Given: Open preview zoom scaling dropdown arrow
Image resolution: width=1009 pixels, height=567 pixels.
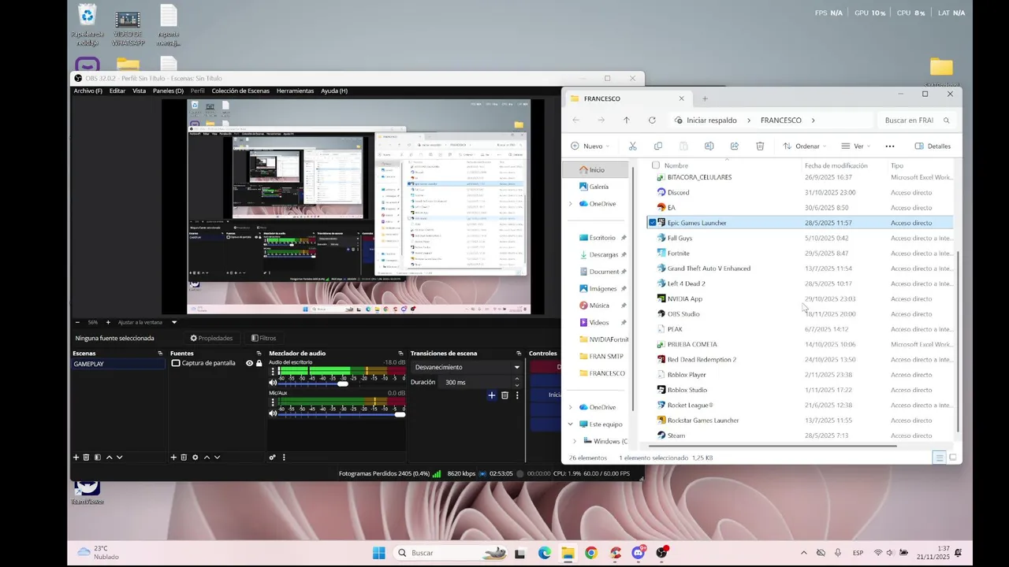Looking at the screenshot, I should click(174, 322).
